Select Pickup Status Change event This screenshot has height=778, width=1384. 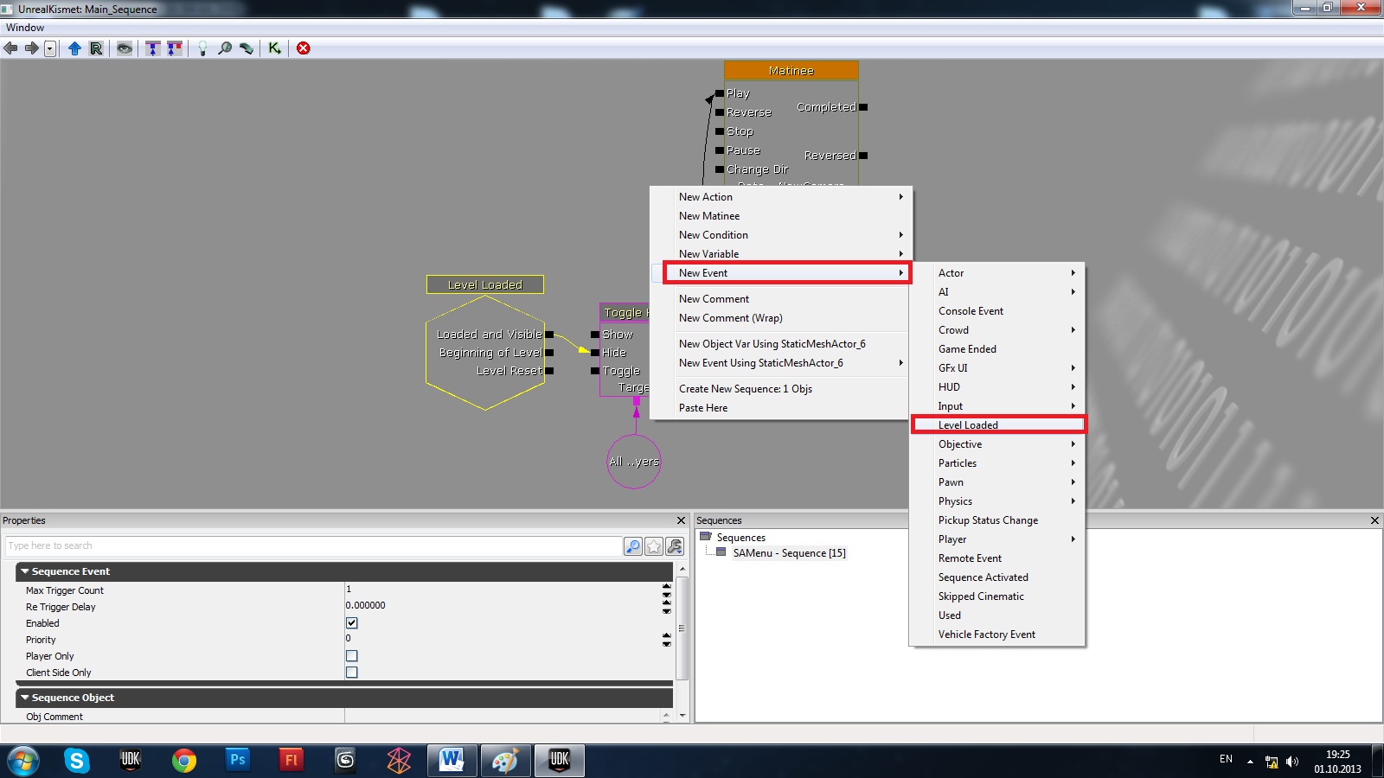point(997,520)
